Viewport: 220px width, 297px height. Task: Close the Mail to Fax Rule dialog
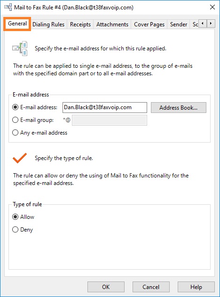pyautogui.click(x=212, y=8)
